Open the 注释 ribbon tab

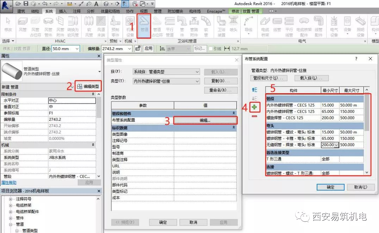[x=77, y=11]
